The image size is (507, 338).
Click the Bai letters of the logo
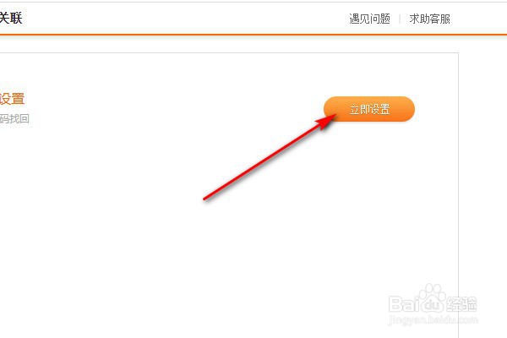tap(404, 304)
